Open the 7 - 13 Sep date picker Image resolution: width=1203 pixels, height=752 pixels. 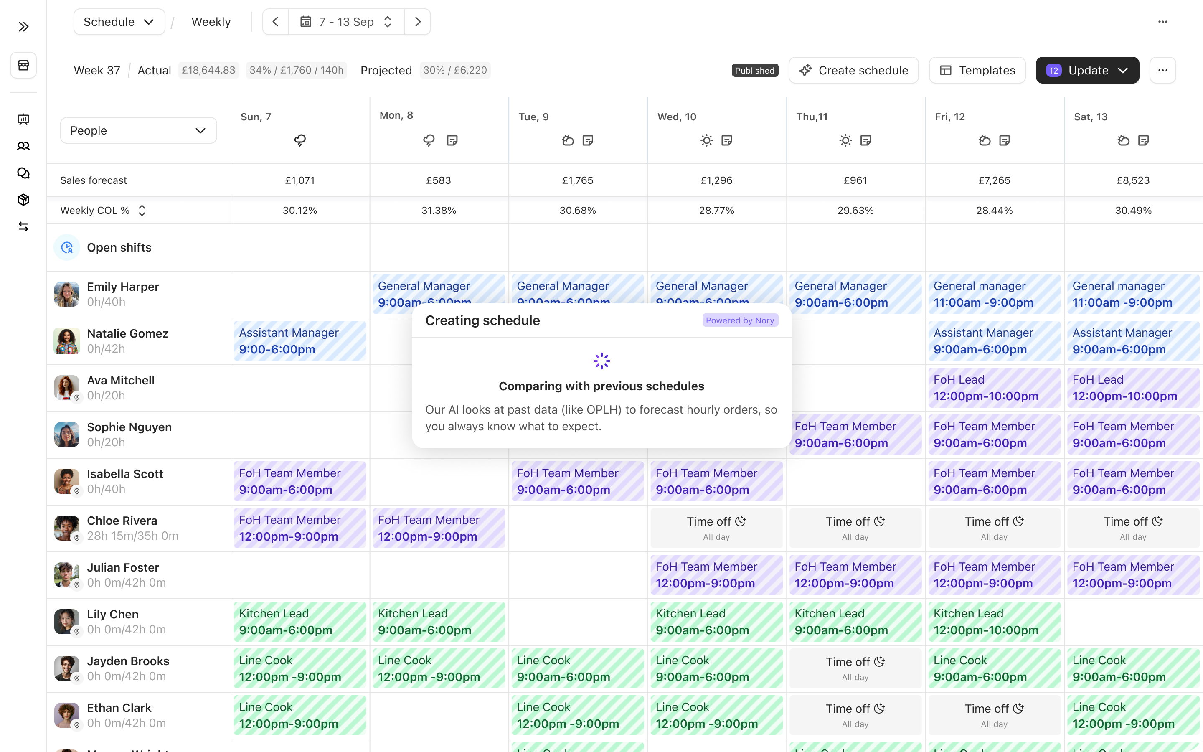click(x=346, y=22)
